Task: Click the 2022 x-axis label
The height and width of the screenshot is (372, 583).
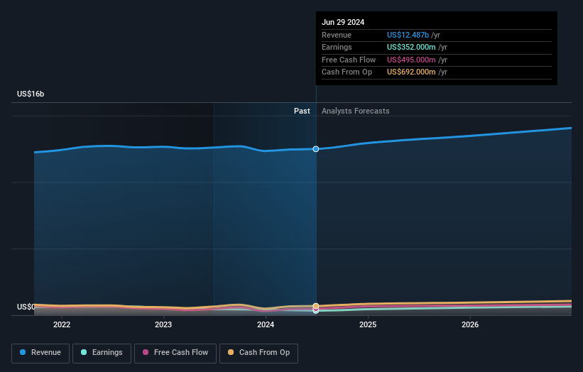Action: click(x=62, y=325)
